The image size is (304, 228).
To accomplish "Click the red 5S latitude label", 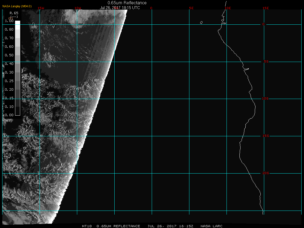I will click(265, 62).
